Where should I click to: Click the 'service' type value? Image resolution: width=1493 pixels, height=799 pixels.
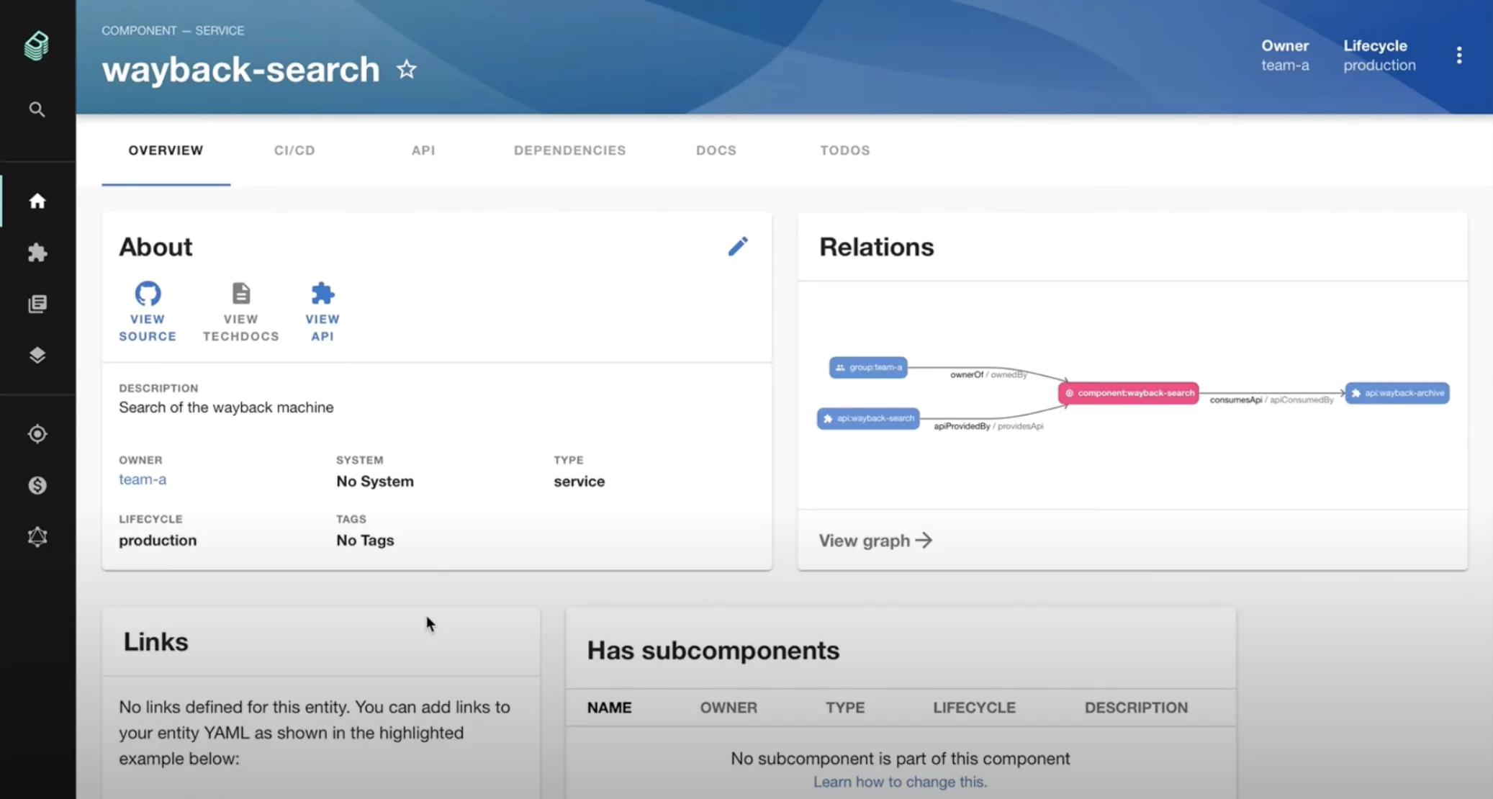click(x=579, y=481)
